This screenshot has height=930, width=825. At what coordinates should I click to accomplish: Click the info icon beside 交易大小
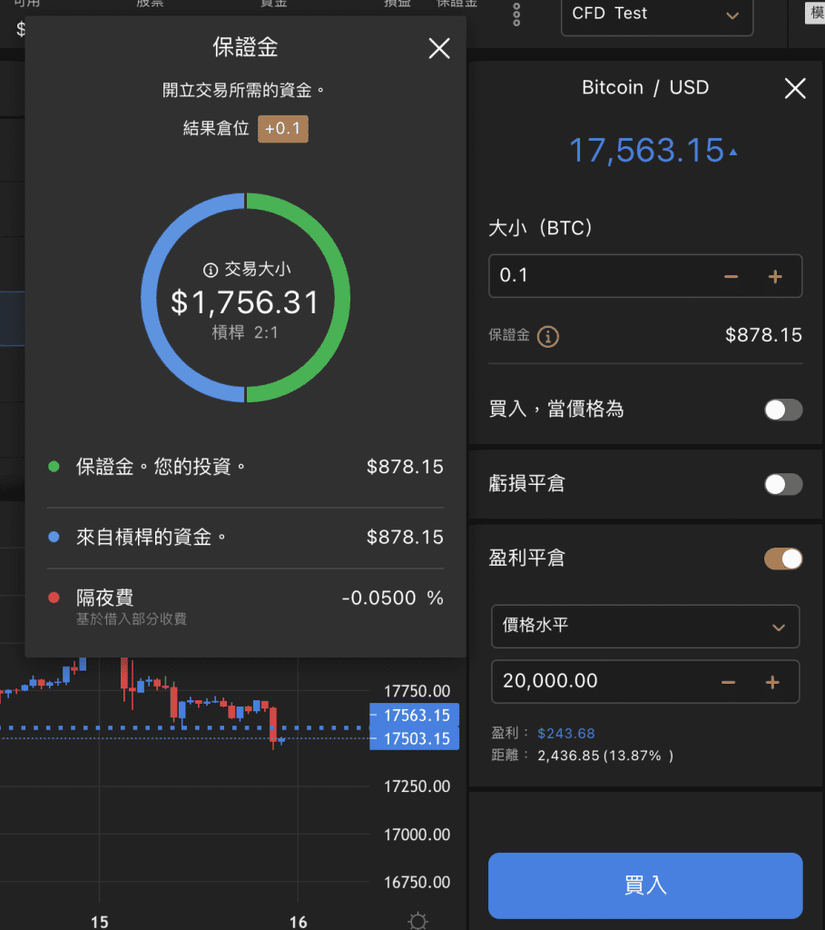[x=211, y=270]
